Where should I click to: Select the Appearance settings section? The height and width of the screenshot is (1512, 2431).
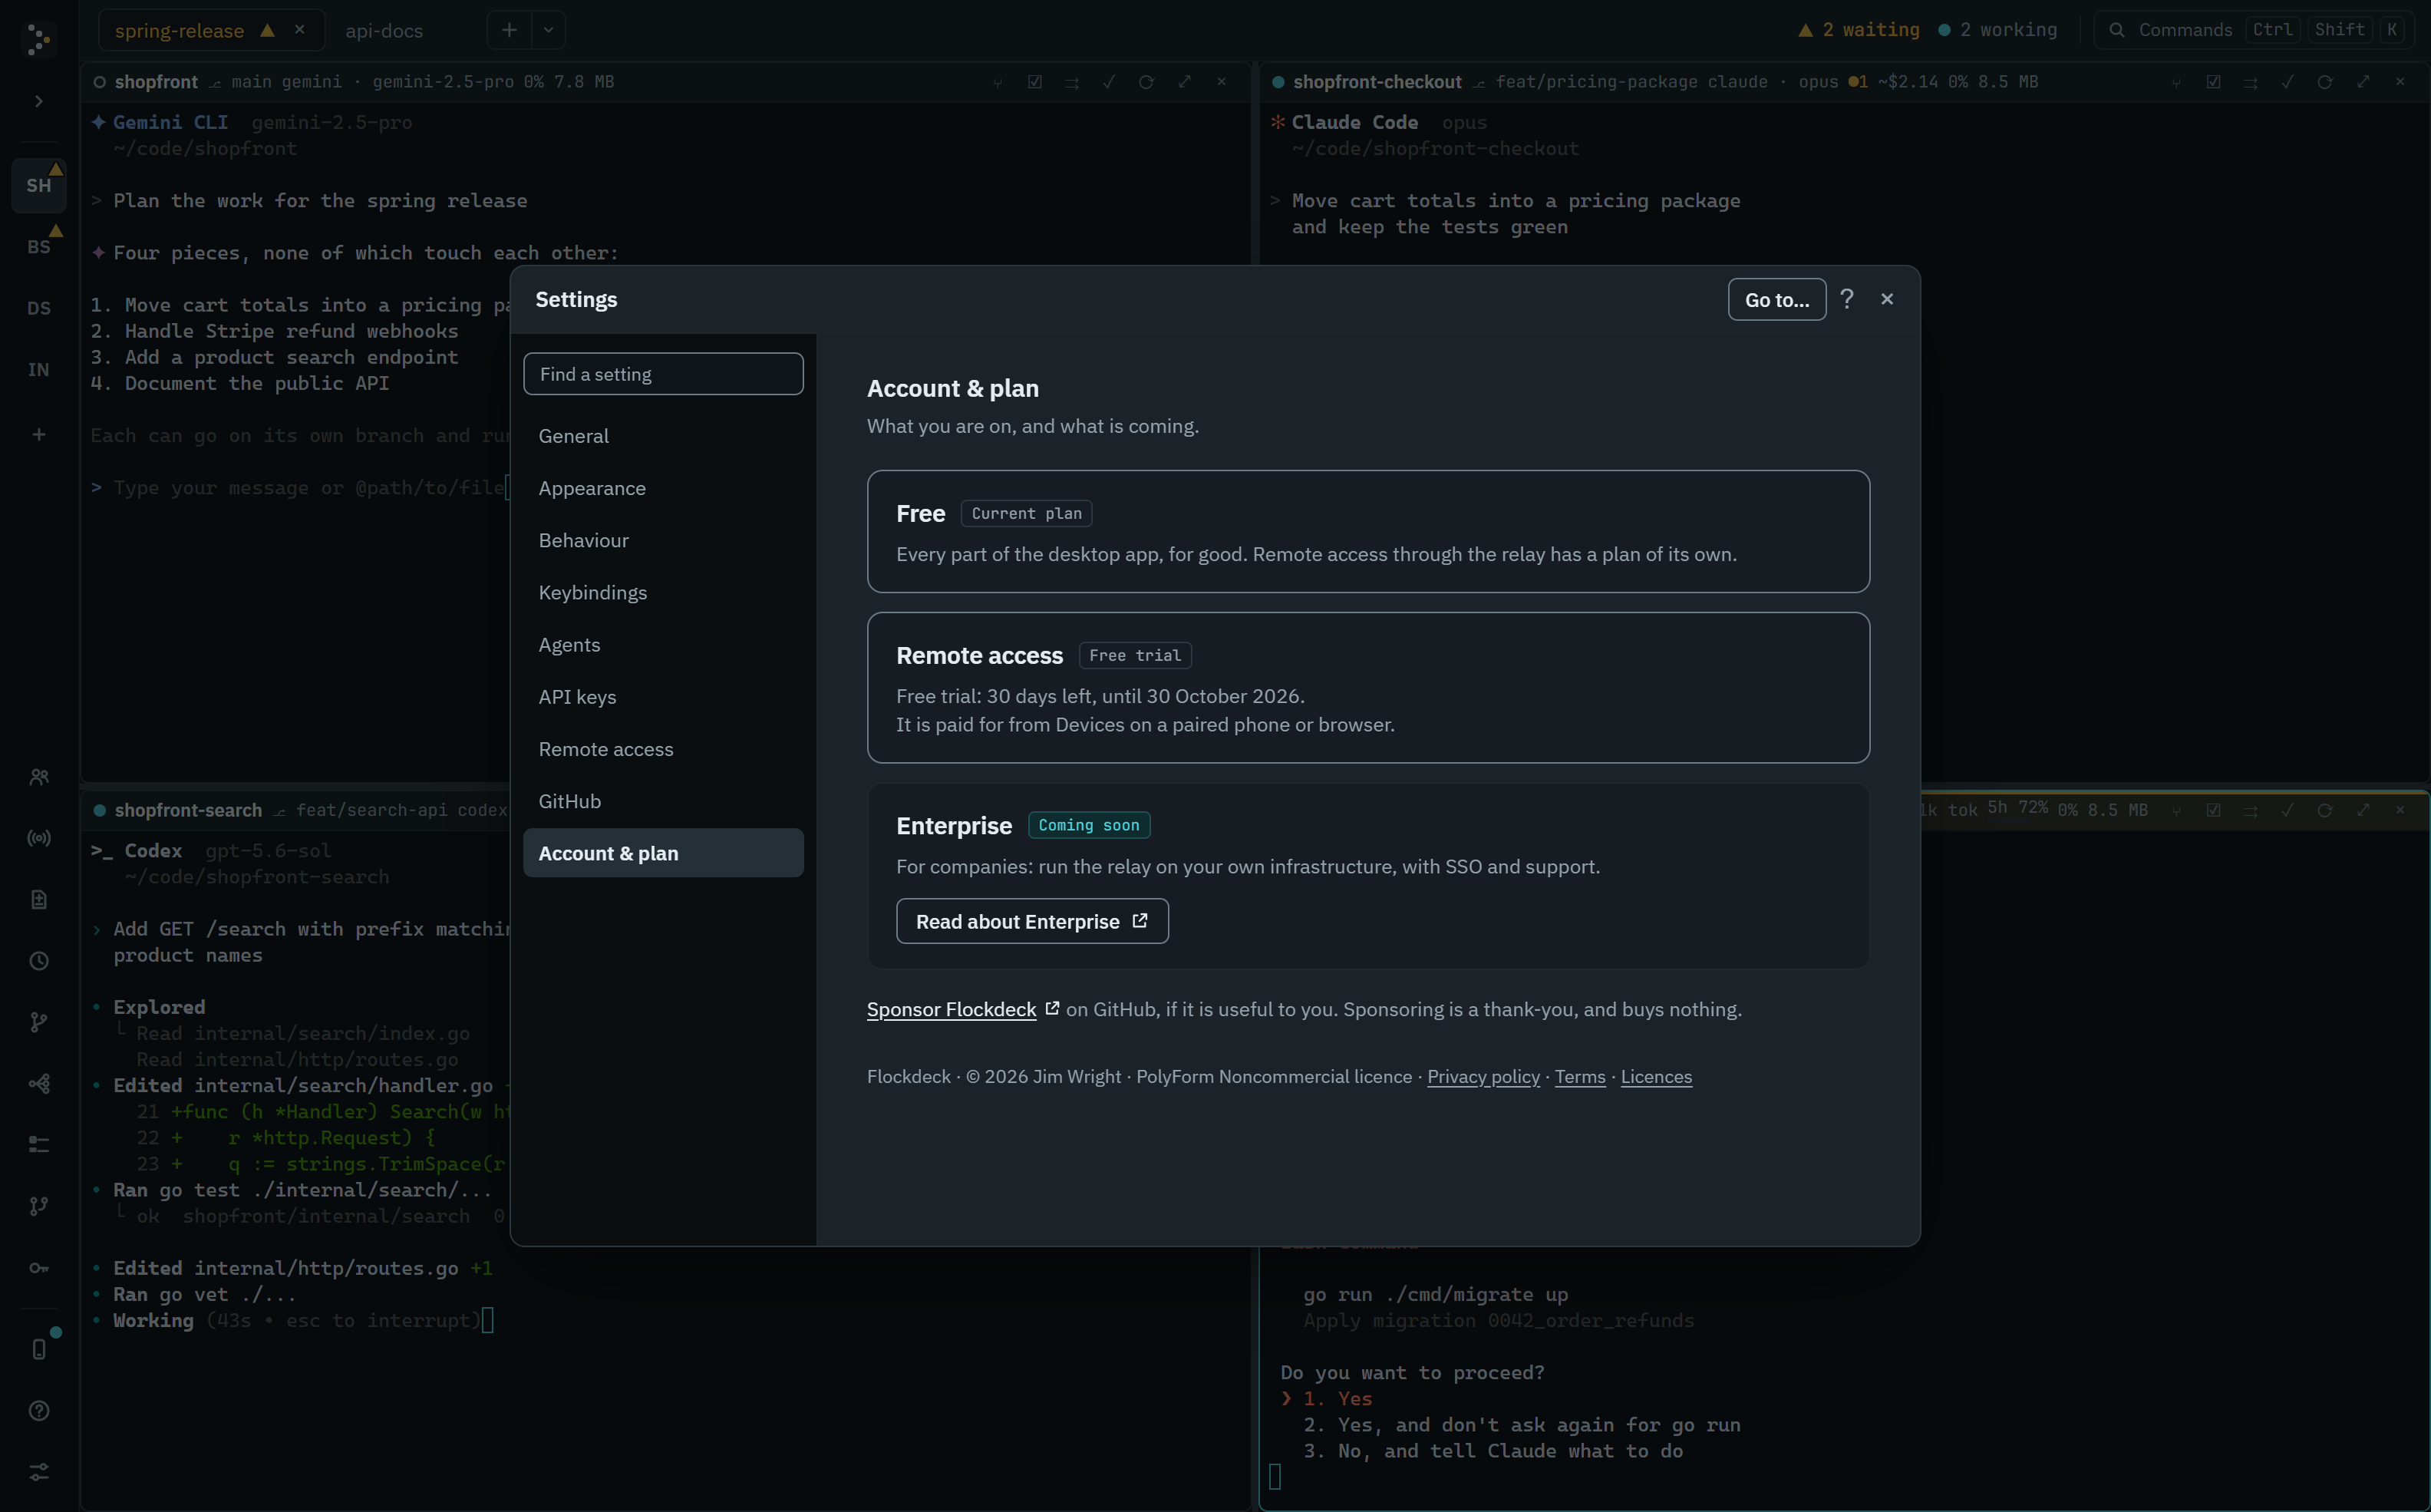pyautogui.click(x=663, y=488)
